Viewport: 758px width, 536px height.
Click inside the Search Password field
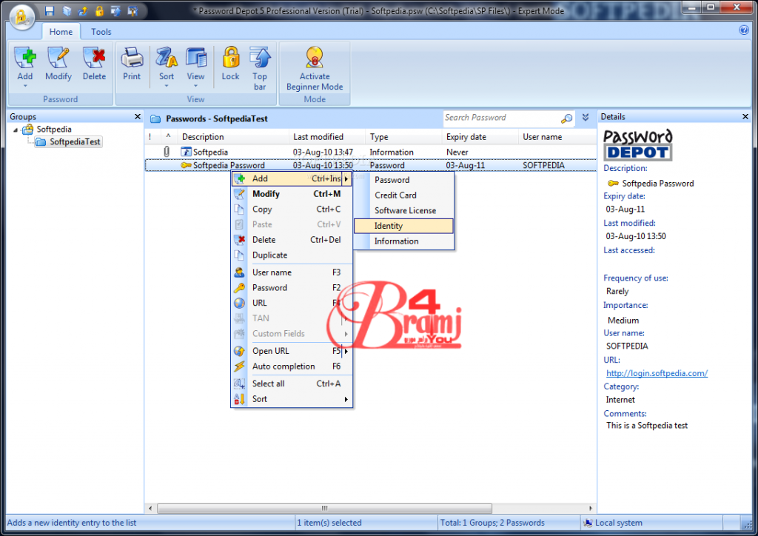pos(502,118)
